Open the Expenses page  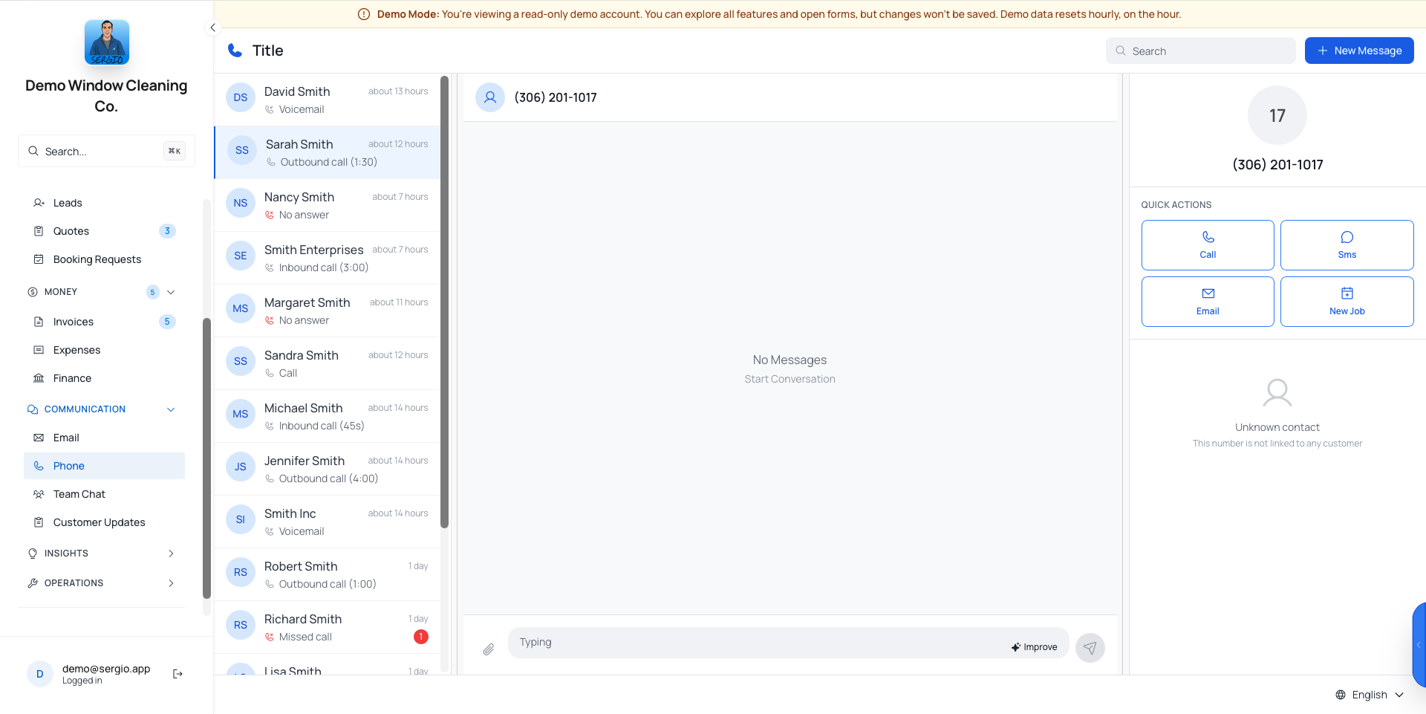click(104, 350)
